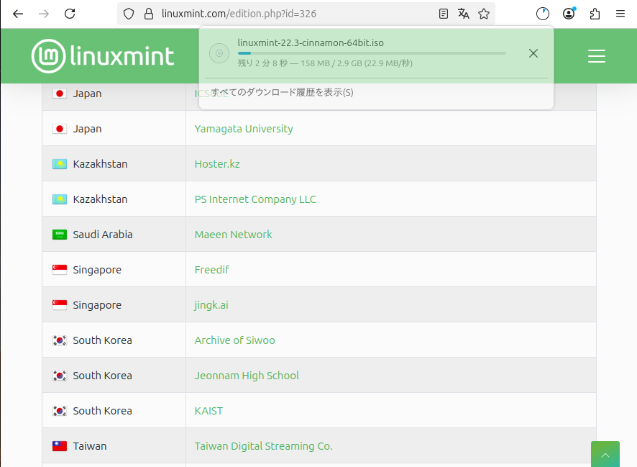Screen dimensions: 637x467
Task: Open the Firefox application hamburger menu
Action: click(620, 14)
